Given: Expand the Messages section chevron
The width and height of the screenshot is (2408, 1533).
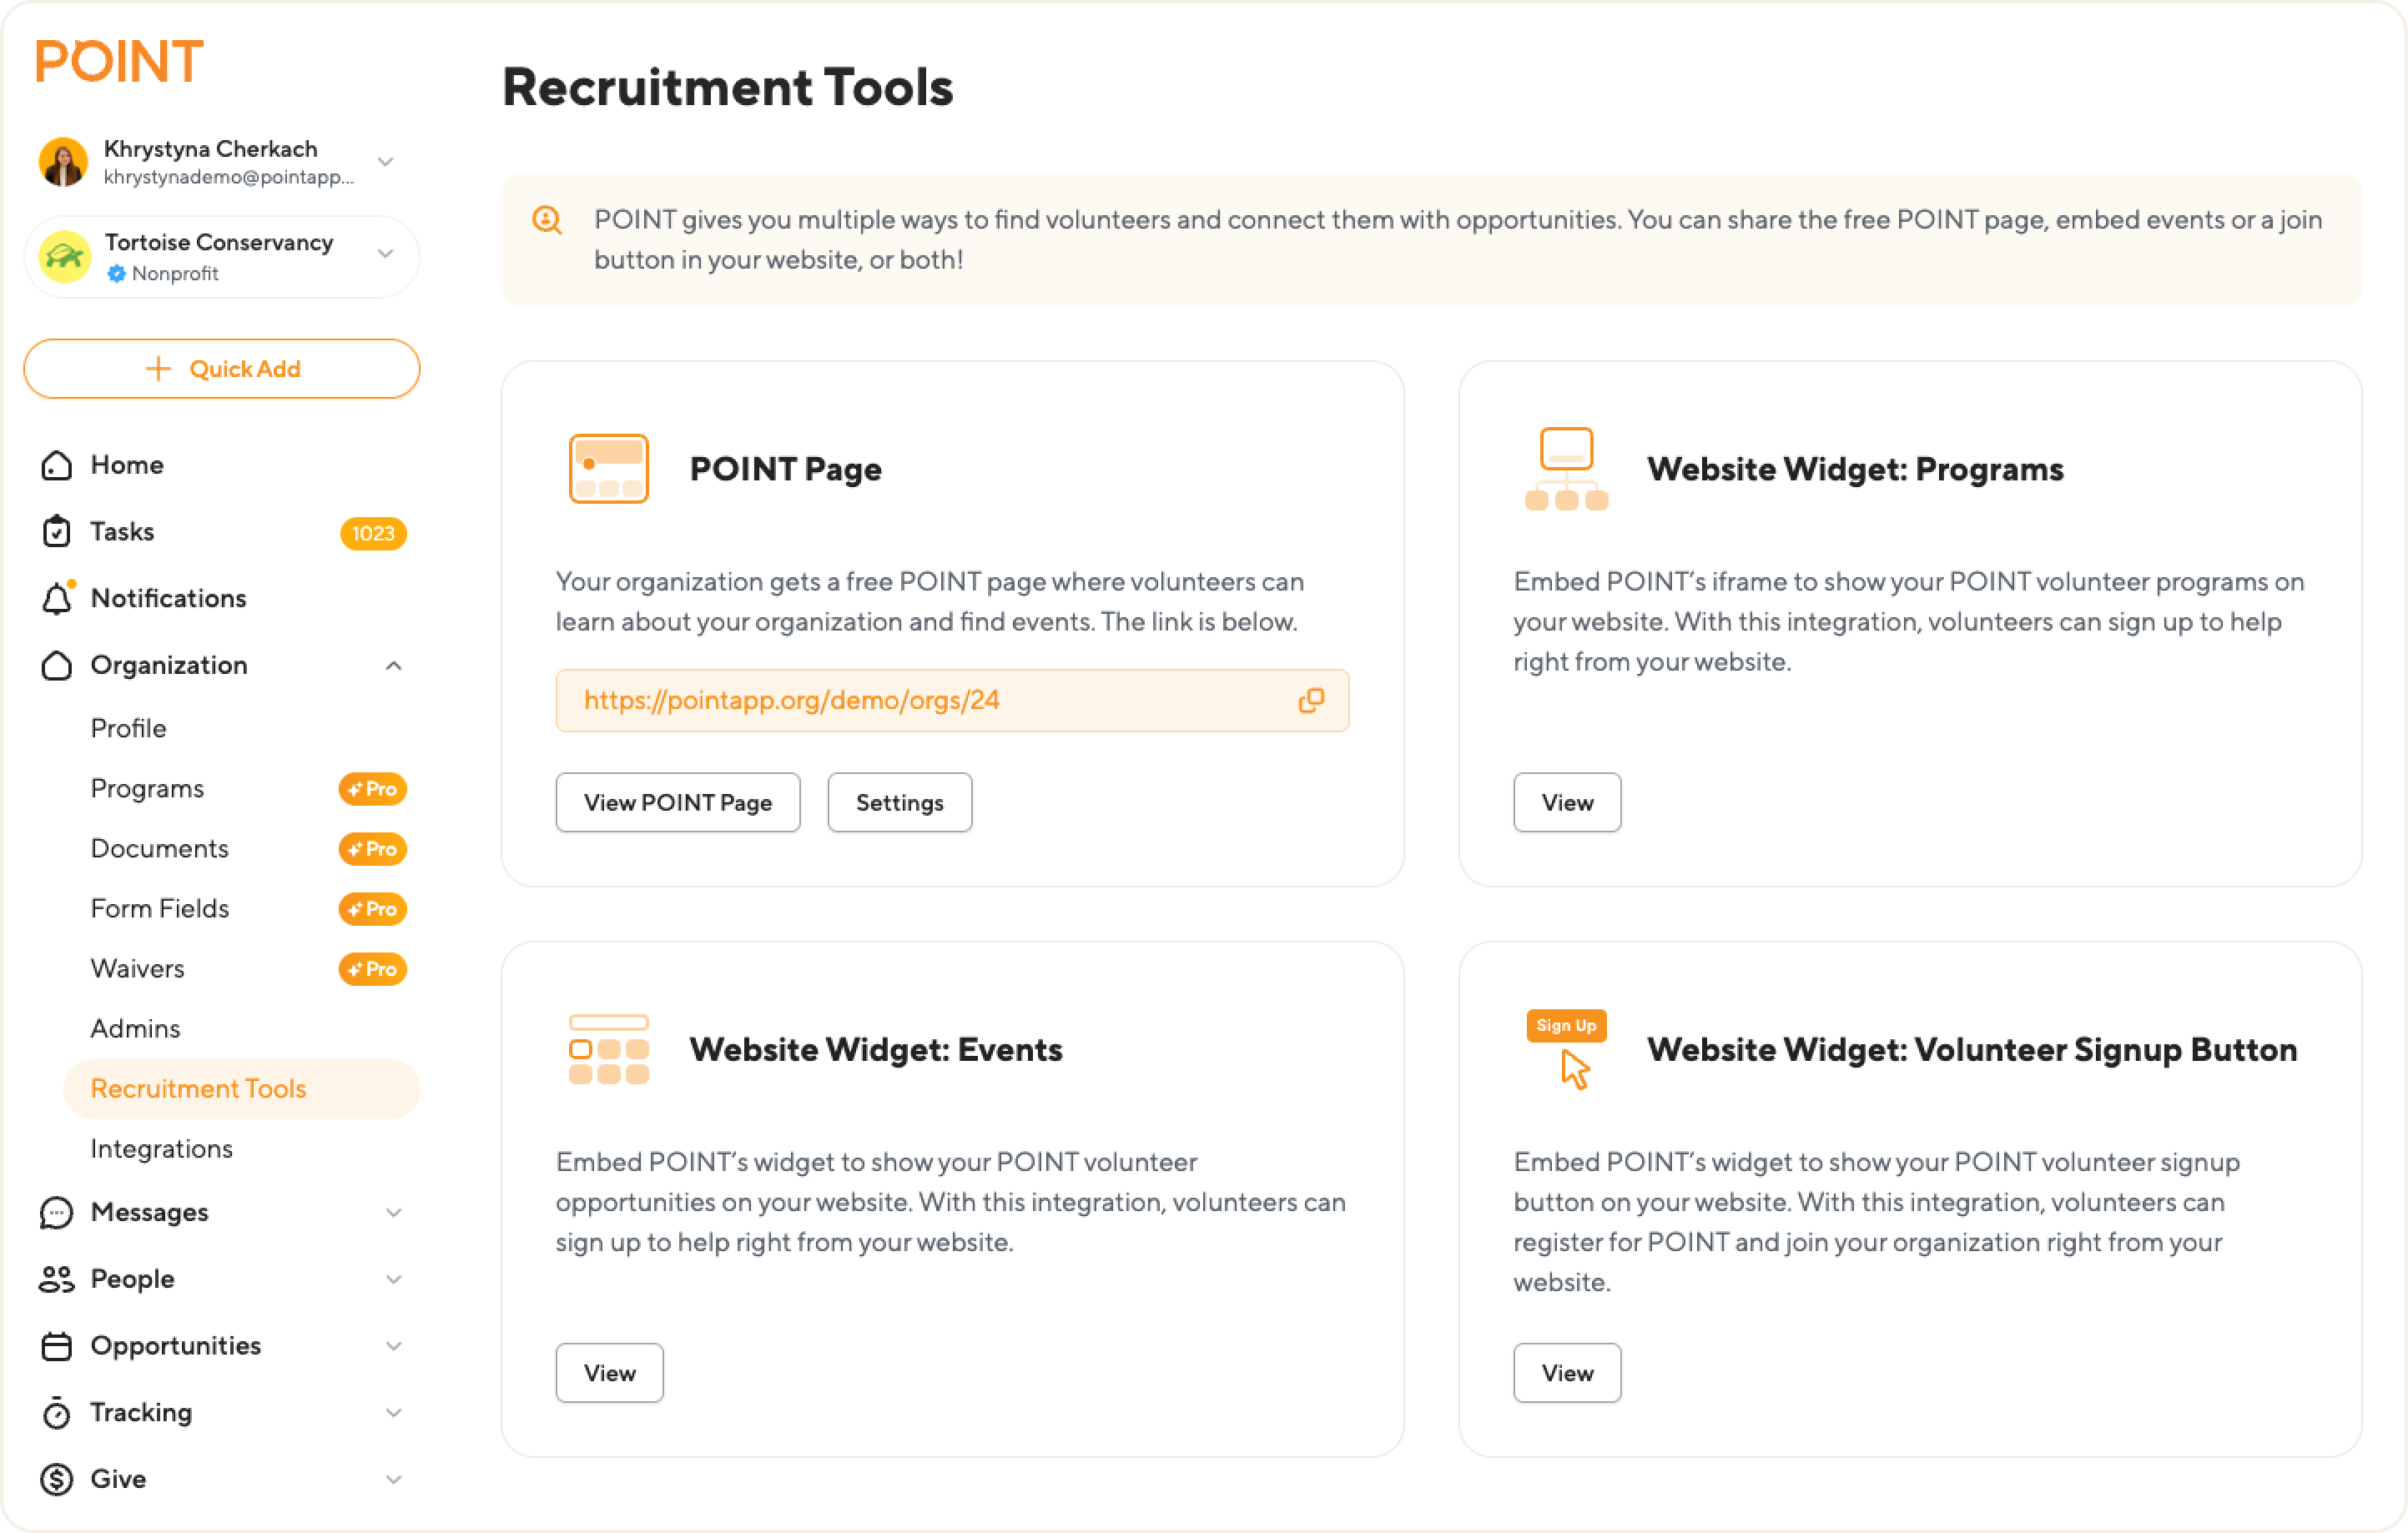Looking at the screenshot, I should (x=393, y=1212).
